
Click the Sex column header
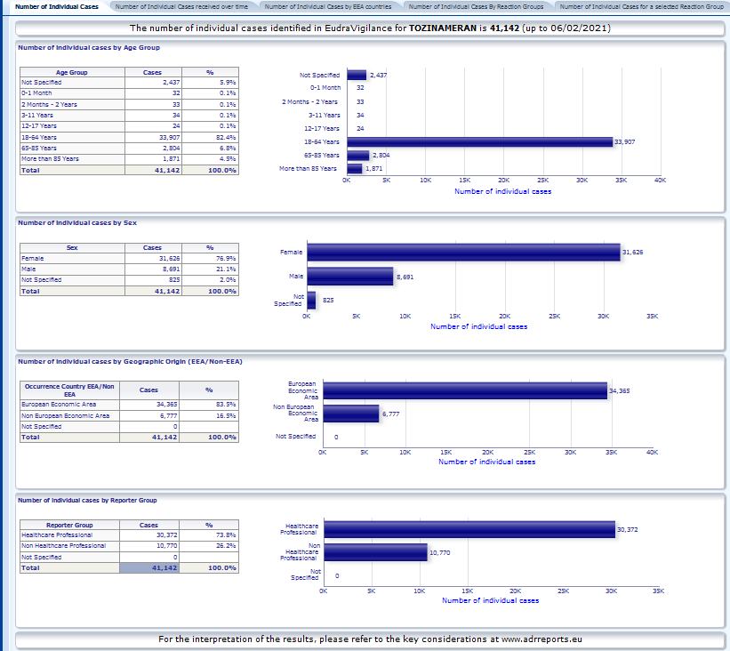click(72, 248)
